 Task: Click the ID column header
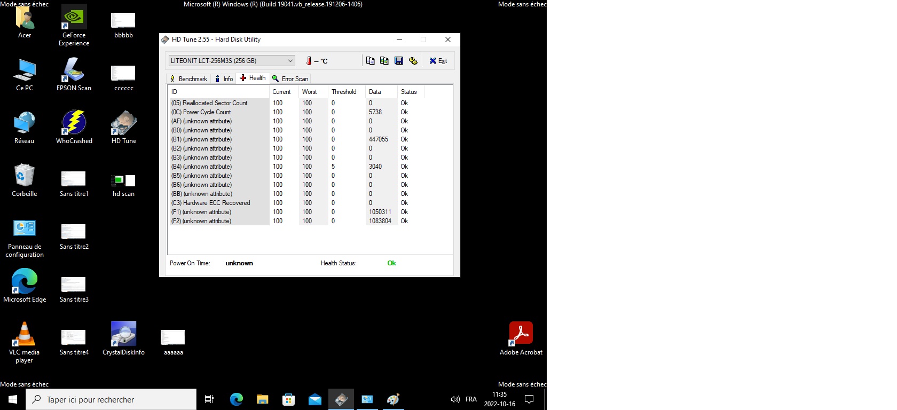pyautogui.click(x=219, y=92)
